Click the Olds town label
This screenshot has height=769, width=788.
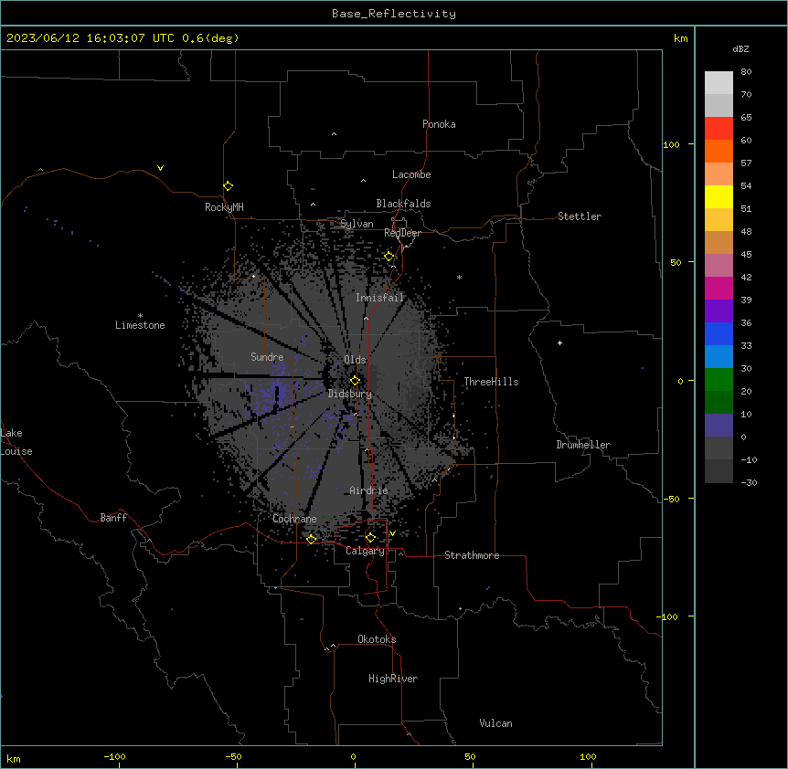click(x=355, y=360)
